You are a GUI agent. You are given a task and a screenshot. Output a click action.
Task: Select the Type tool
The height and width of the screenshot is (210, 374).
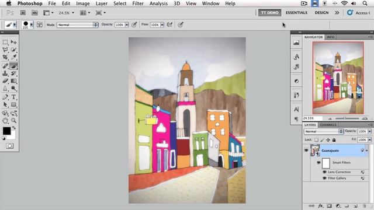pyautogui.click(x=13, y=97)
